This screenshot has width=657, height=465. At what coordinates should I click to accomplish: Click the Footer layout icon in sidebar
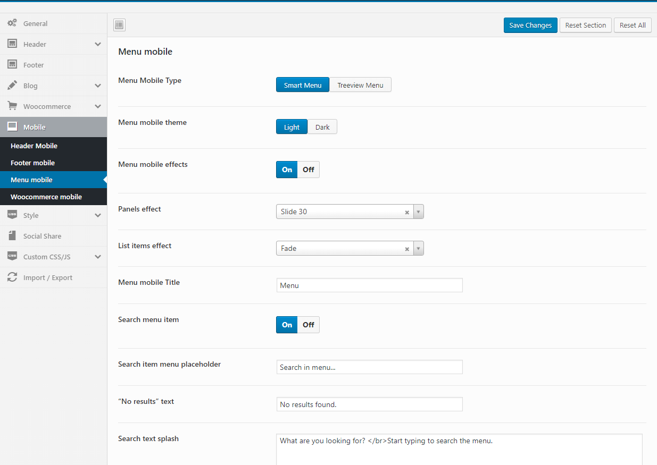(x=12, y=65)
